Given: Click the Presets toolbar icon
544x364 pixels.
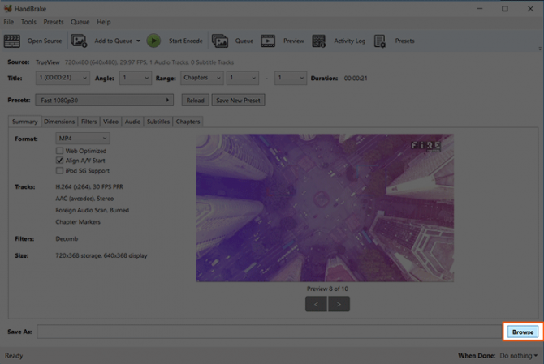Looking at the screenshot, I should click(380, 41).
